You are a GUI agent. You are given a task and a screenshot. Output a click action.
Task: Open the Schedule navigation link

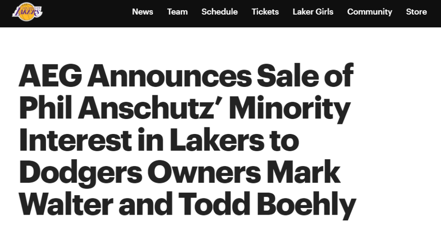click(x=219, y=12)
